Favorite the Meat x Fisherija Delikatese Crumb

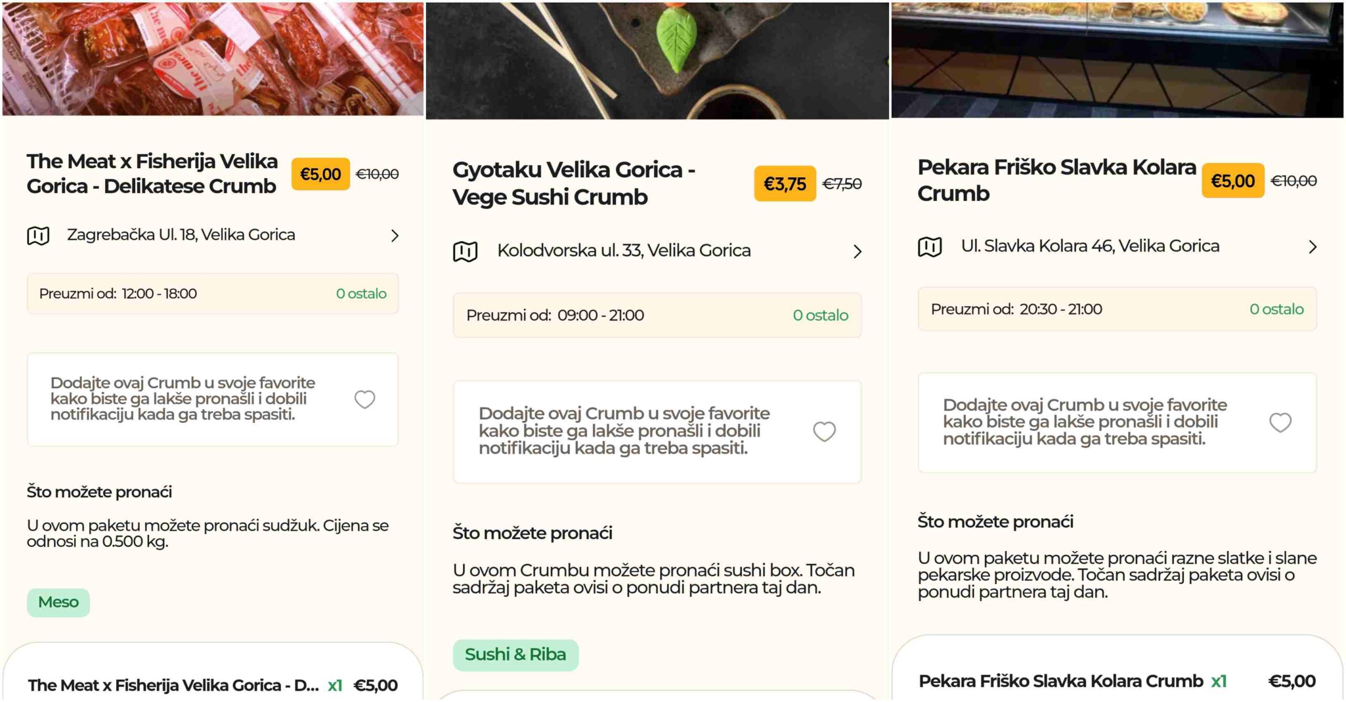click(x=364, y=400)
